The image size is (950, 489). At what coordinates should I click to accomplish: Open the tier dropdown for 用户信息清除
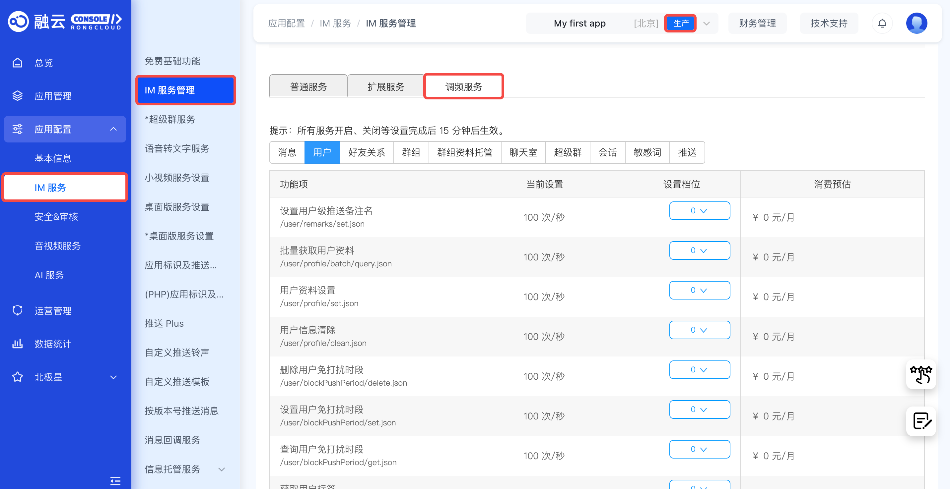tap(699, 330)
